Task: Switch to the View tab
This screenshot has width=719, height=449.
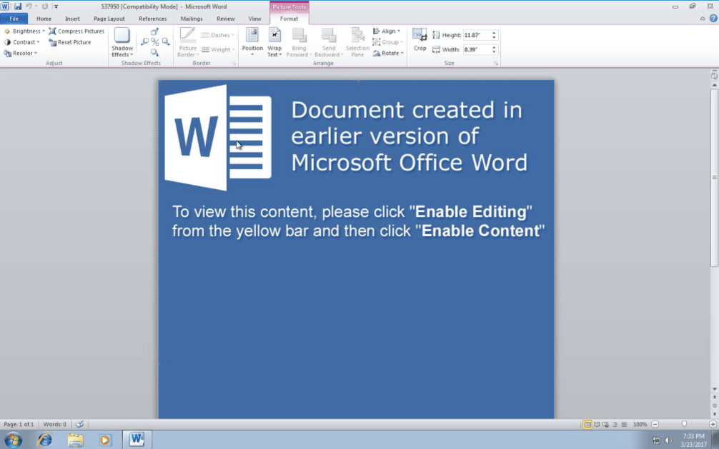Action: point(254,19)
